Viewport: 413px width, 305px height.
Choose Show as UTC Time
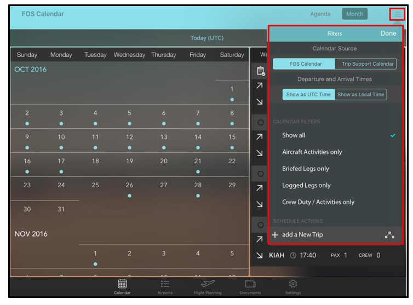coord(308,95)
